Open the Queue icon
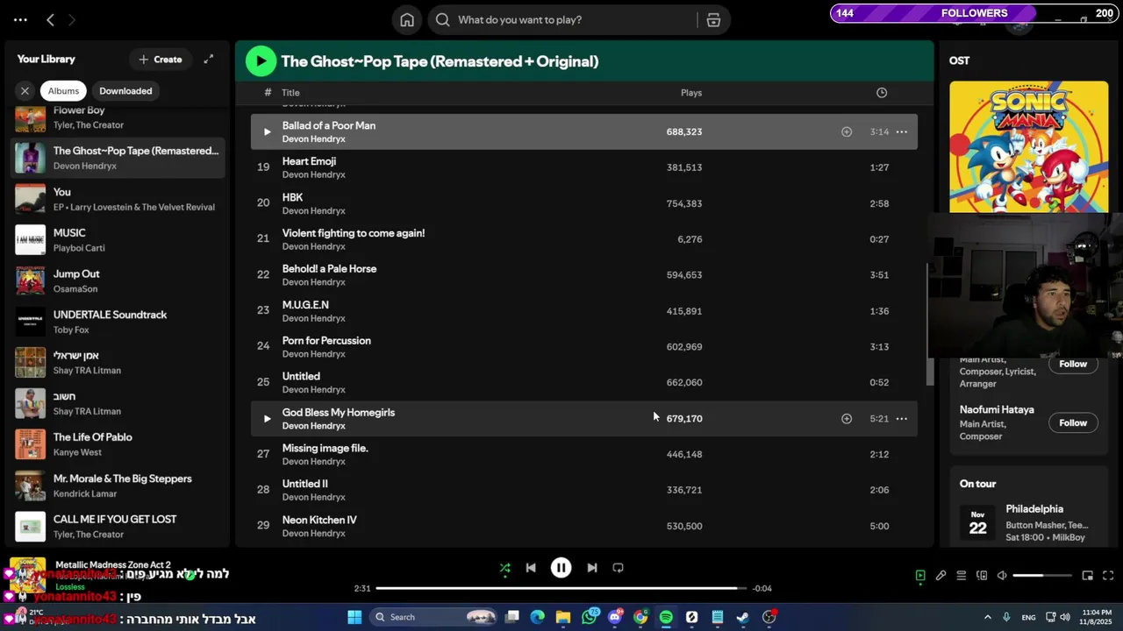 [962, 576]
